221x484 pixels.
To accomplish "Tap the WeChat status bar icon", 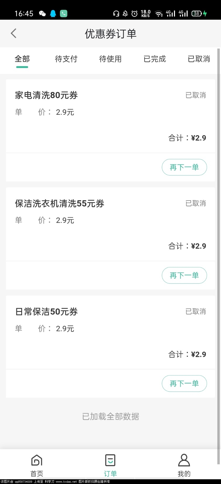I will coord(42,13).
